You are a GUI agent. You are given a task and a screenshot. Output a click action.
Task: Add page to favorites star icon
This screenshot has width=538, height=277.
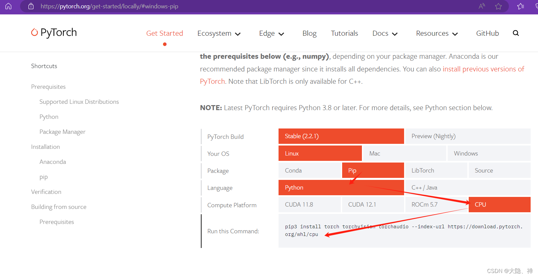pyautogui.click(x=498, y=6)
